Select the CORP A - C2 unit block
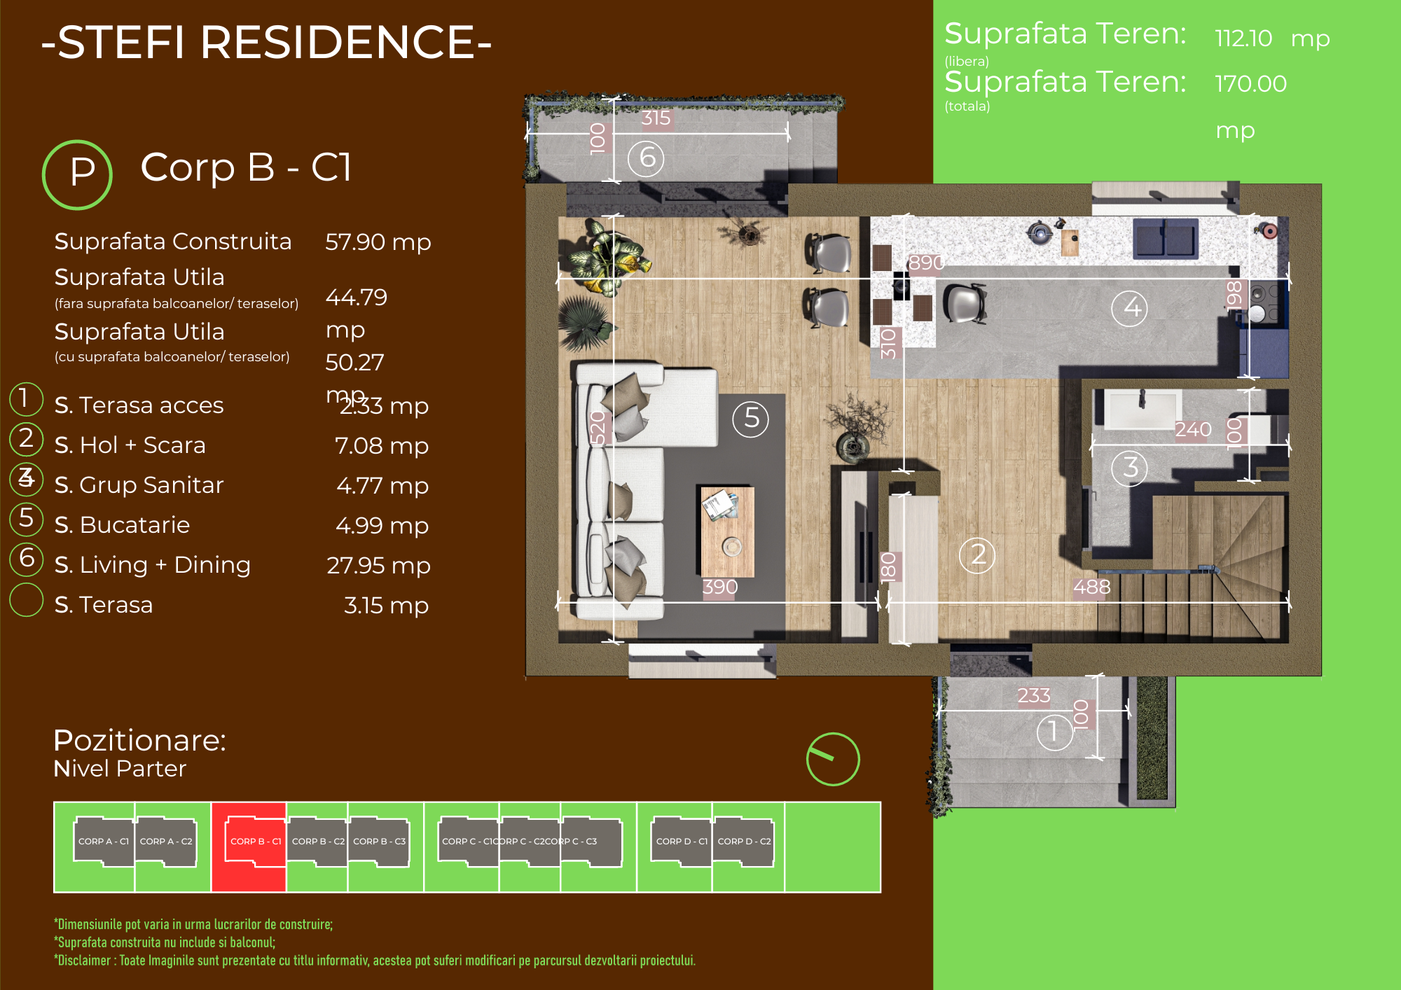1401x990 pixels. tap(166, 841)
